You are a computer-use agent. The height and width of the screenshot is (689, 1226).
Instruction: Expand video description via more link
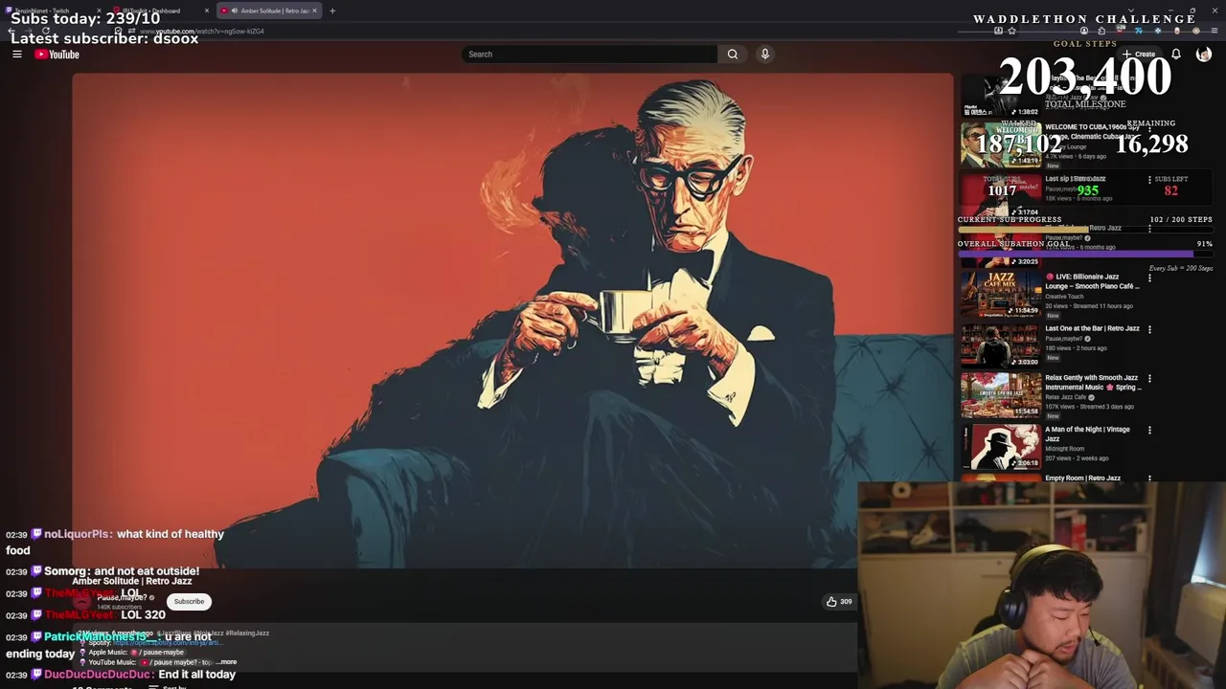coord(228,662)
